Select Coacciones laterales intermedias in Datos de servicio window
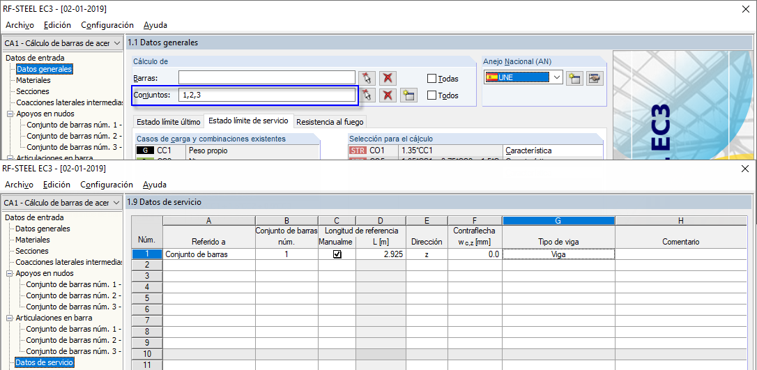The height and width of the screenshot is (370, 757). point(68,262)
